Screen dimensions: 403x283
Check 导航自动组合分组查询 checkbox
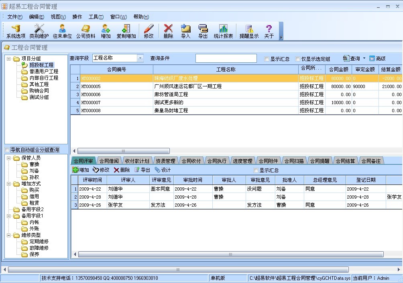pyautogui.click(x=7, y=150)
